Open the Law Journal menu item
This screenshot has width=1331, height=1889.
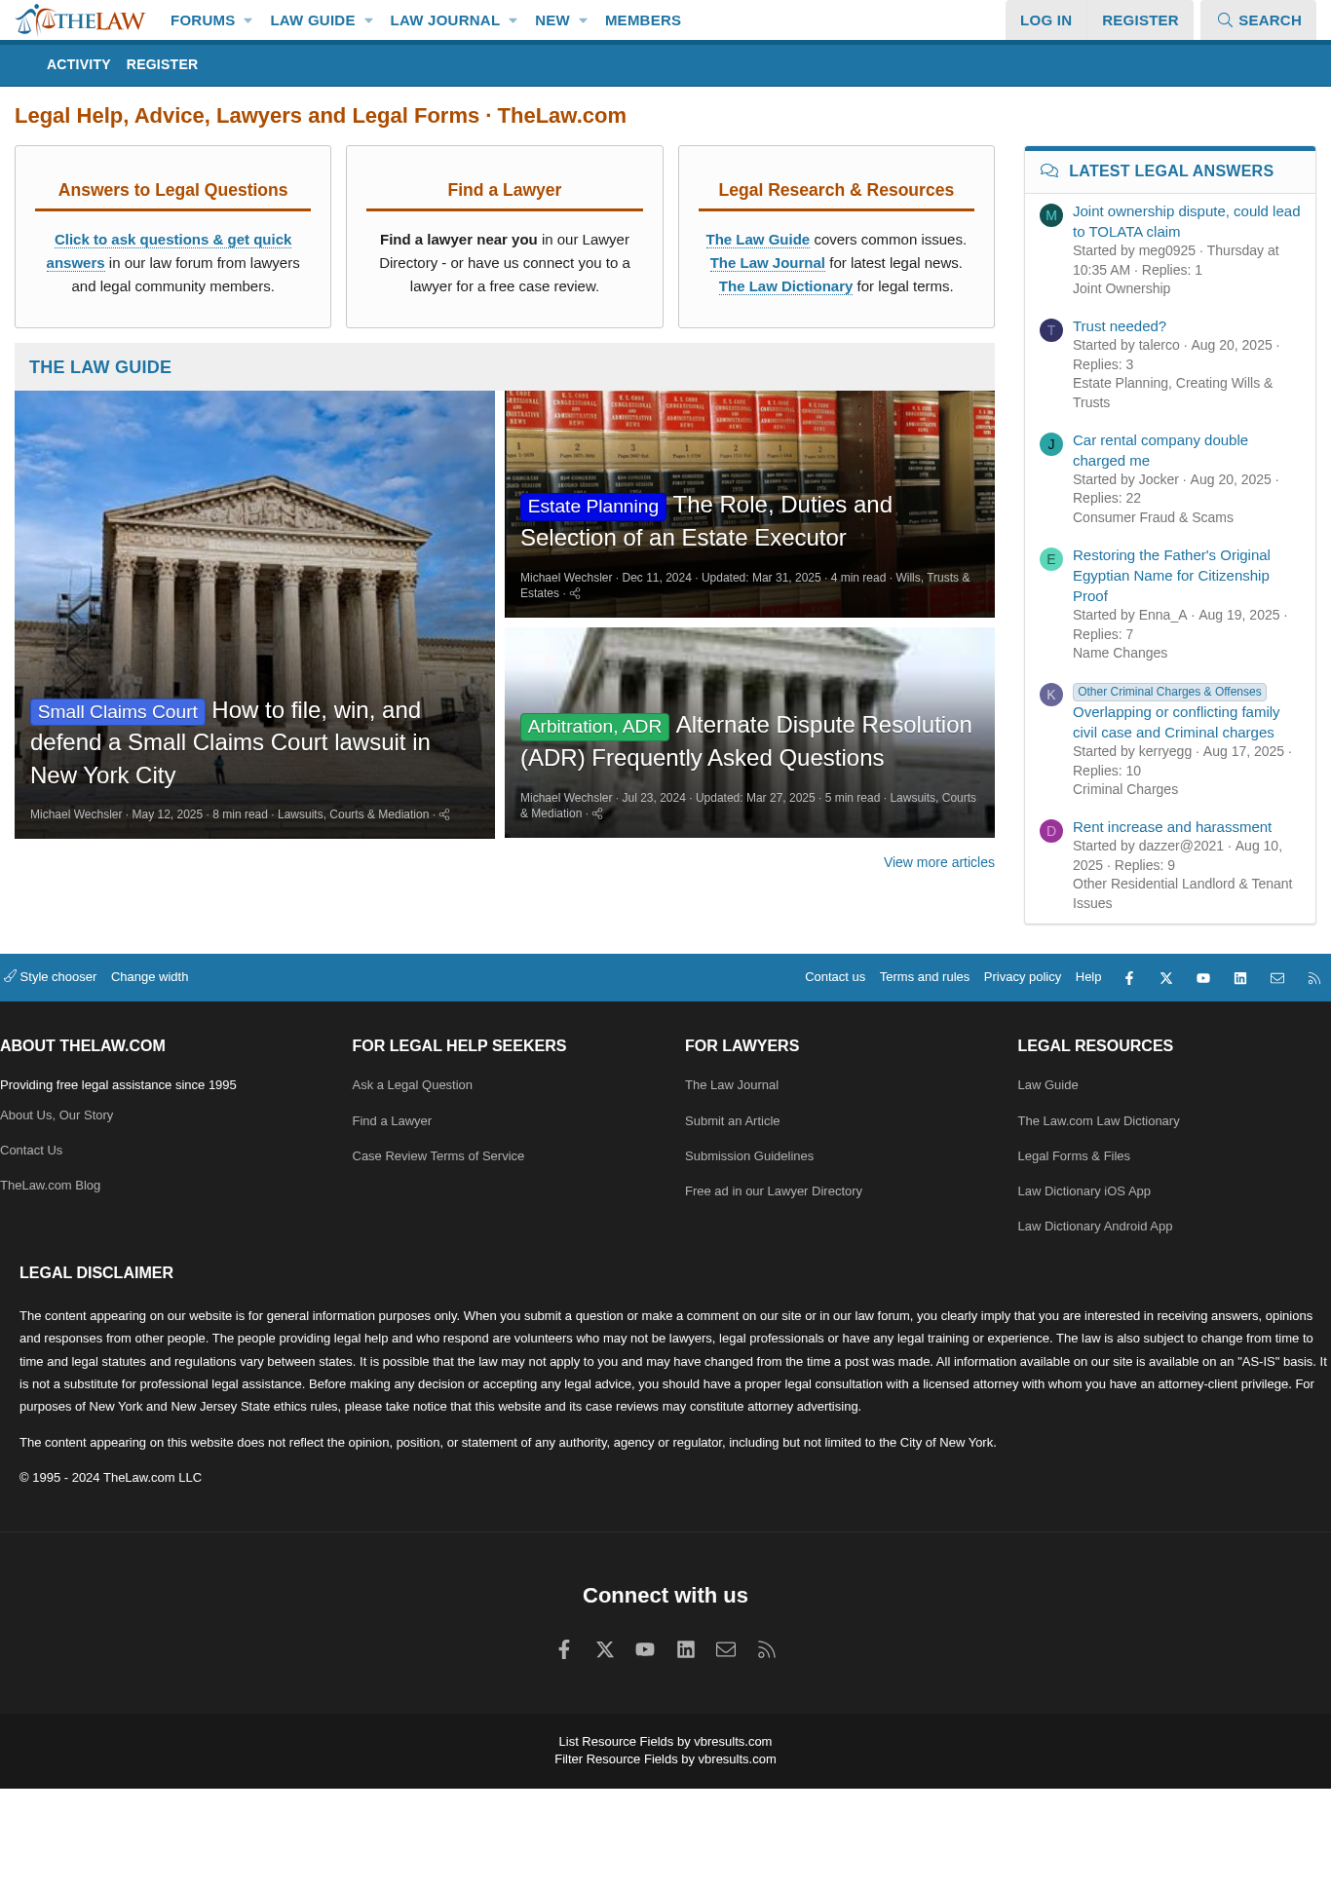445,20
